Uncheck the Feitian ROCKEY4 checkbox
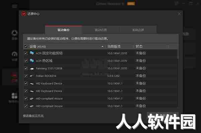This screenshot has height=133, width=201. coord(26,76)
